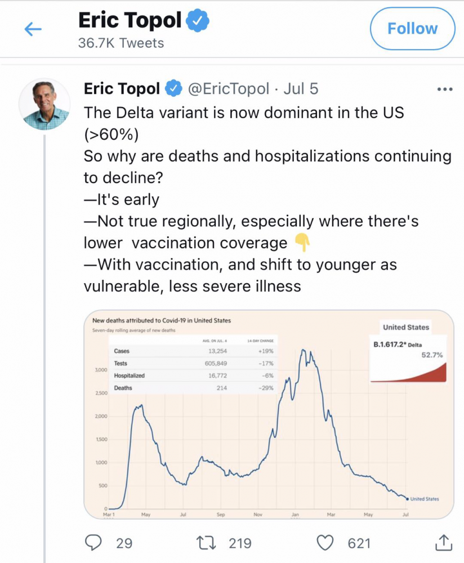The height and width of the screenshot is (563, 464).
Task: Open the tweet's three-dot more menu
Action: coord(445,90)
